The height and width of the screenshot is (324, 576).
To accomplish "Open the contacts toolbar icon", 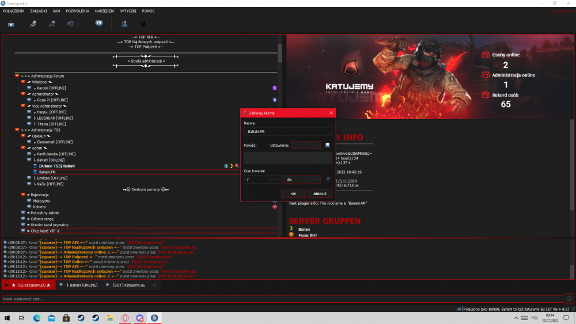I will (124, 24).
